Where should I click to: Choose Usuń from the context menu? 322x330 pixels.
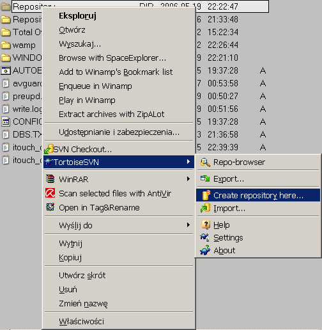click(119, 290)
